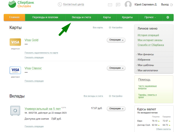
Task: Click Показать задолженность по карте link
Action: 41,53
